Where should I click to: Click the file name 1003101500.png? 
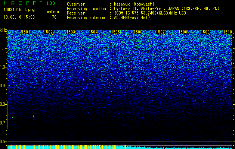19,10
